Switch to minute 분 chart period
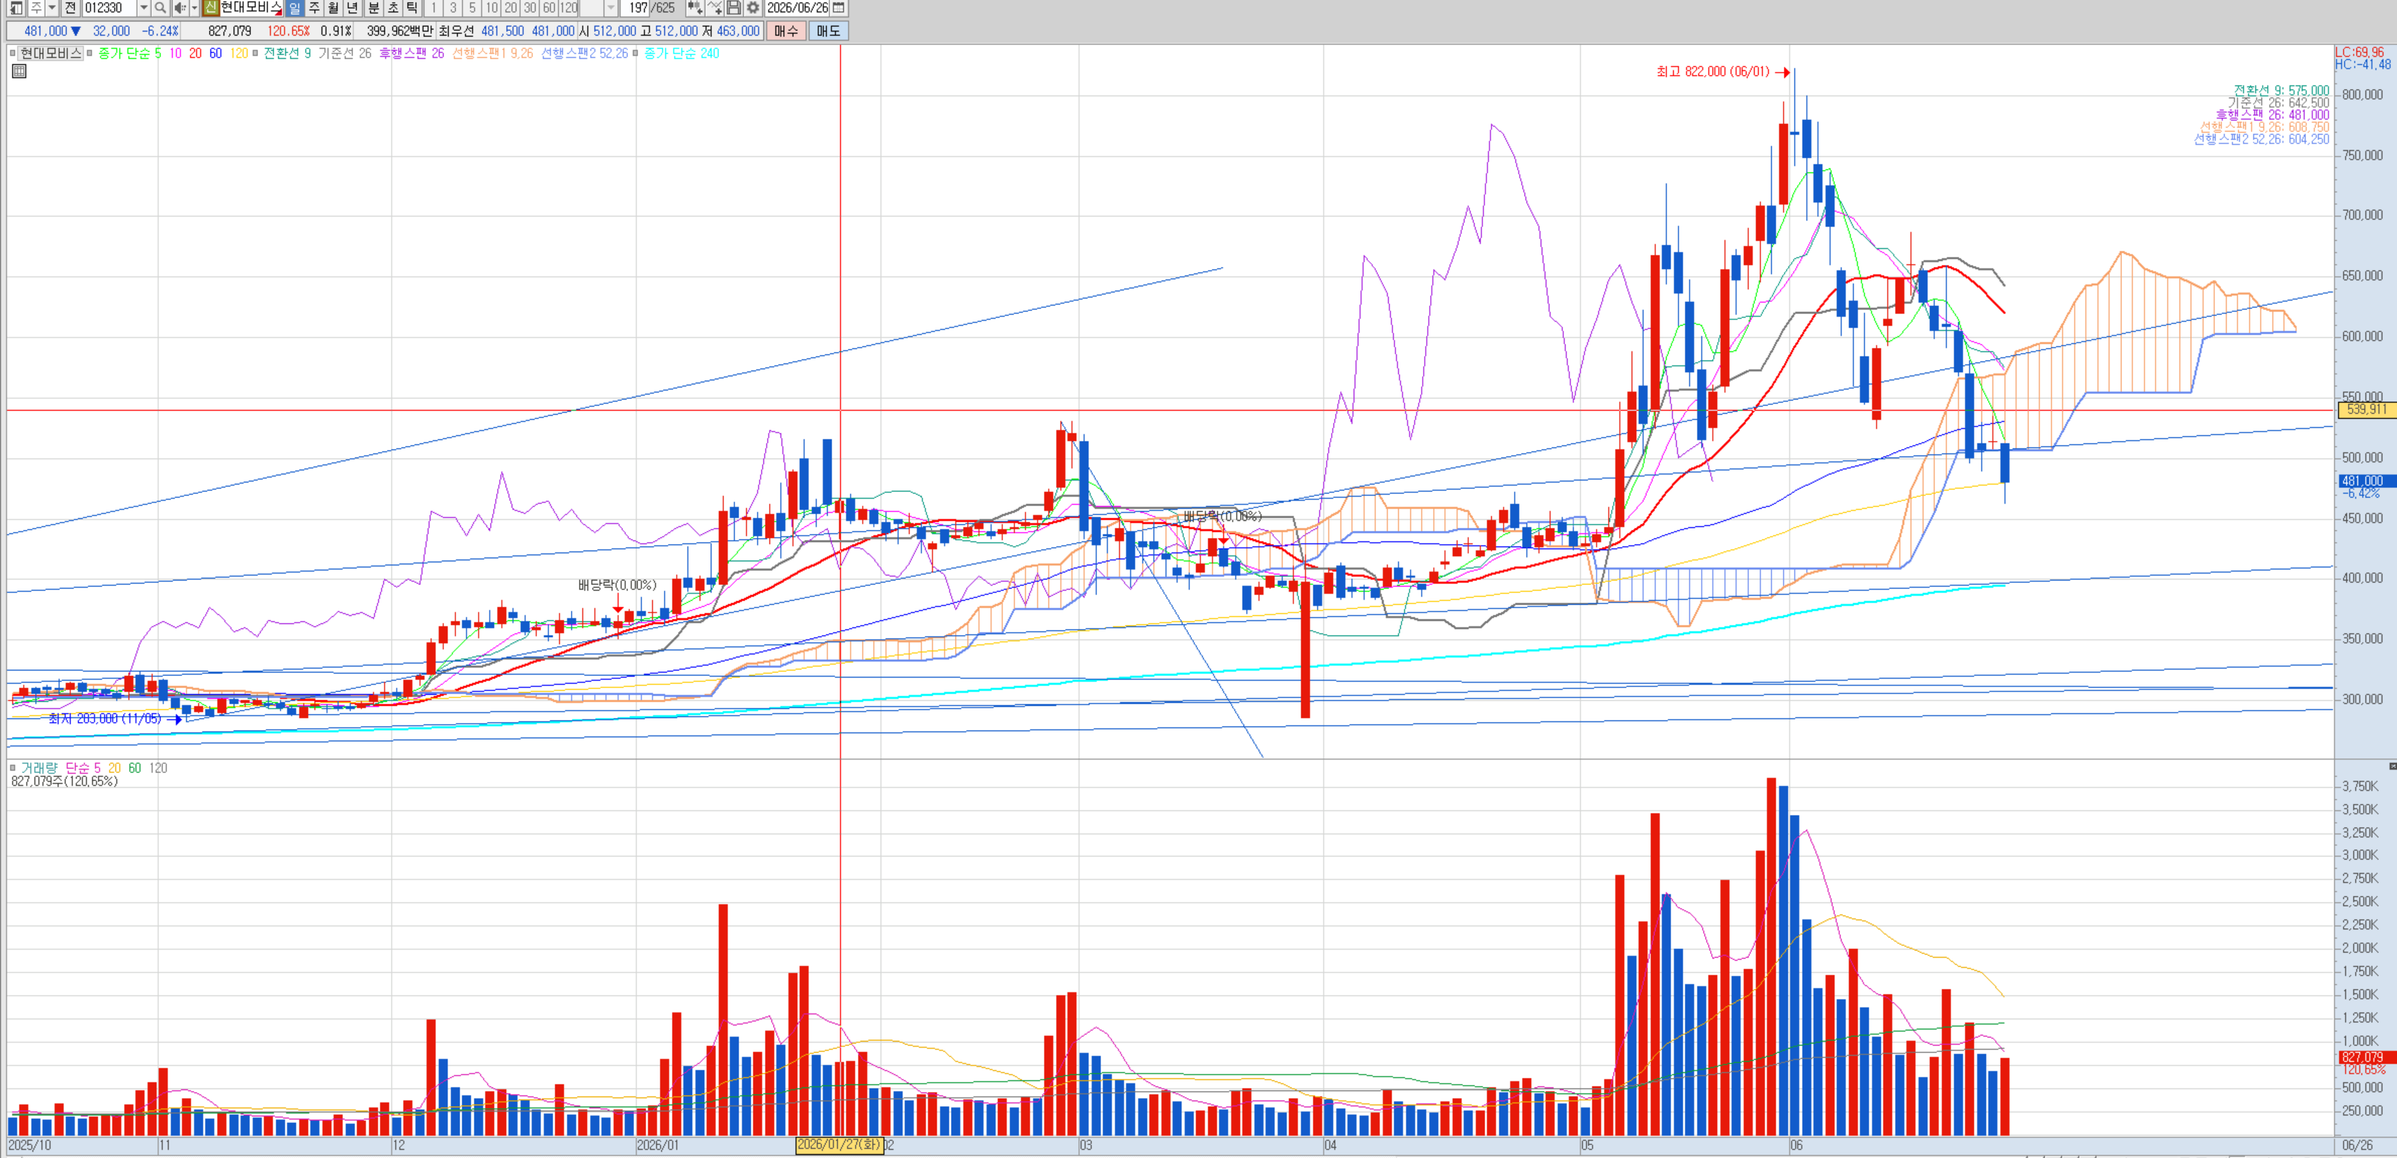This screenshot has width=2397, height=1158. pos(373,7)
